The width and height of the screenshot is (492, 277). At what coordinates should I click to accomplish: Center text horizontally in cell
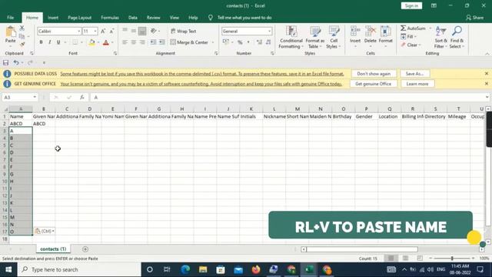(x=134, y=42)
